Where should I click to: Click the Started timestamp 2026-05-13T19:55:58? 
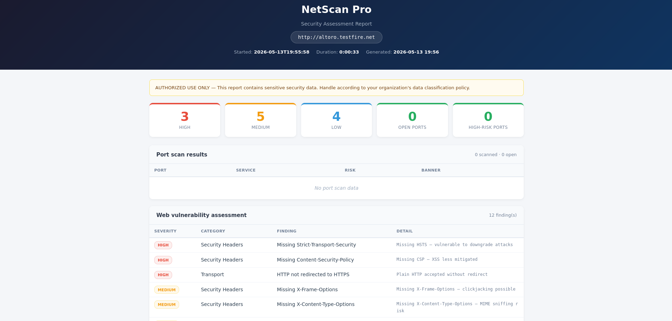[281, 52]
